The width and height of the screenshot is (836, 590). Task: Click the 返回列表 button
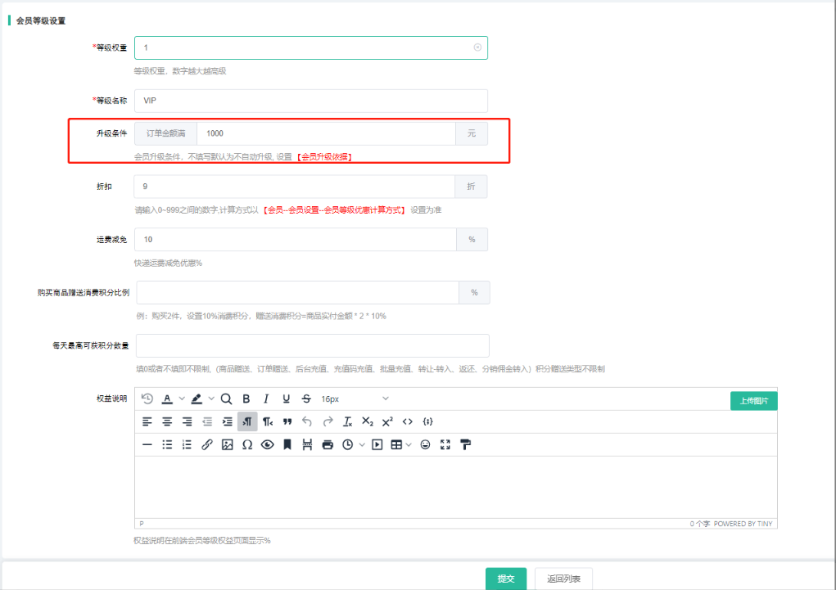[x=563, y=579]
